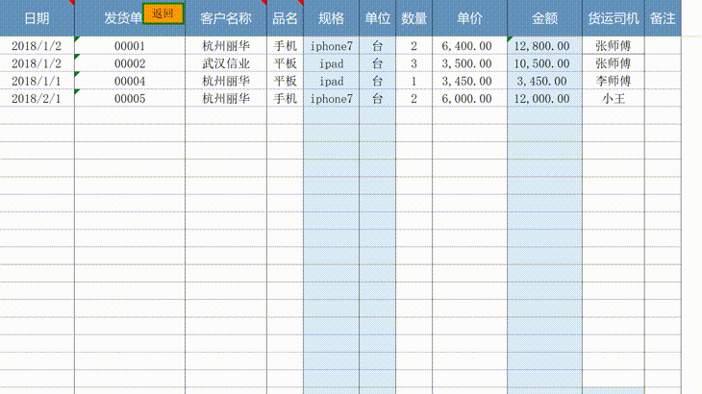
Task: Click the customer cell 武汉信业
Action: 226,63
